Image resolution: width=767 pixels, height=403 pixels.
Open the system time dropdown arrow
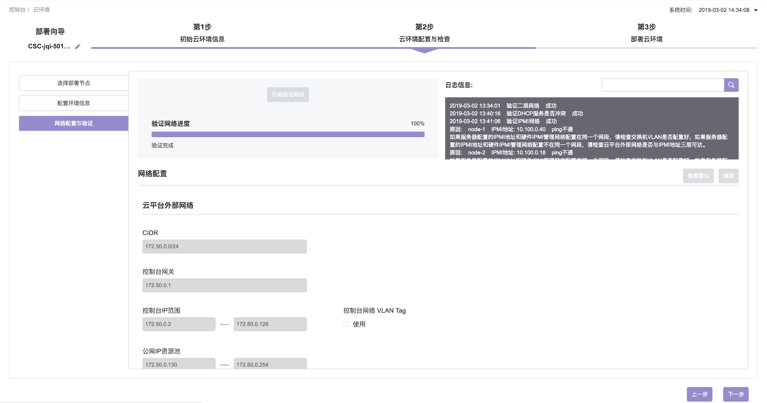[756, 10]
